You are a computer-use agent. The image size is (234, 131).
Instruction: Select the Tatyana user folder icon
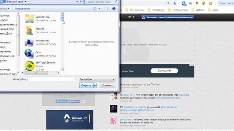pos(29,31)
